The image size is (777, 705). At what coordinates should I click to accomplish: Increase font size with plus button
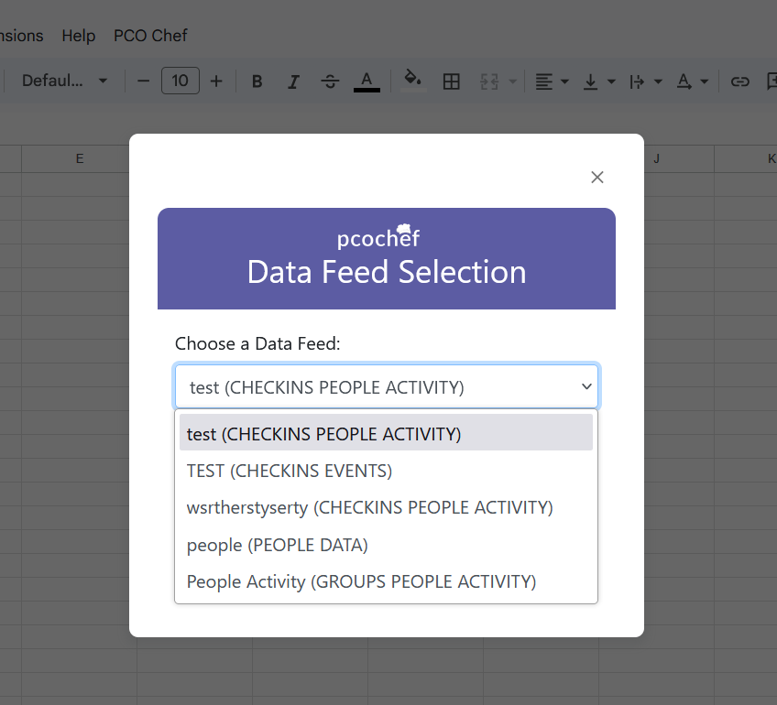pos(216,81)
